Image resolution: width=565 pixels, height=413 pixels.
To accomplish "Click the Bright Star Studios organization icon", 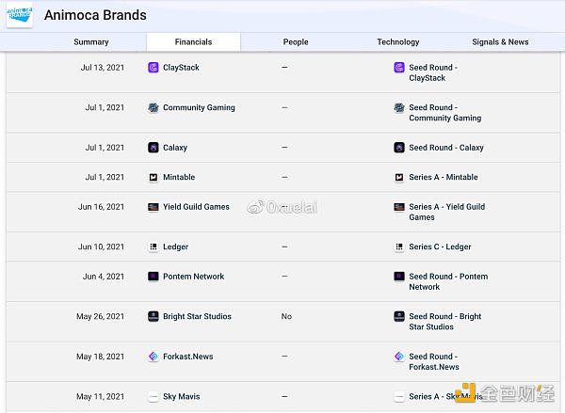I will pos(153,316).
